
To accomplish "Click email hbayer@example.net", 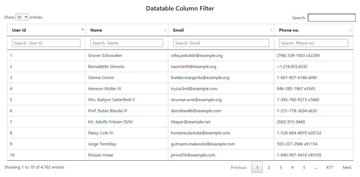I will point(191,122).
